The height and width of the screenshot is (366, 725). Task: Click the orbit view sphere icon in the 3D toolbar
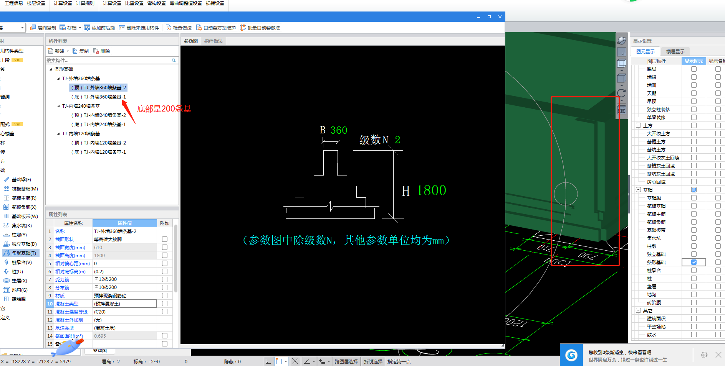(622, 40)
